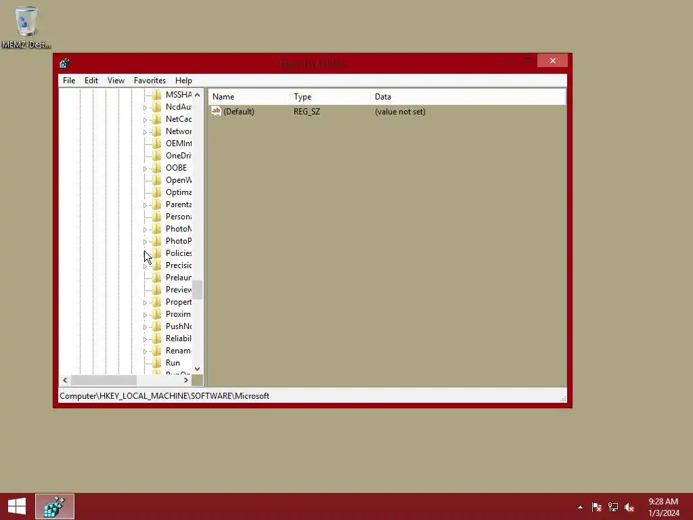Click the Registry Editor taskbar button

[x=55, y=506]
